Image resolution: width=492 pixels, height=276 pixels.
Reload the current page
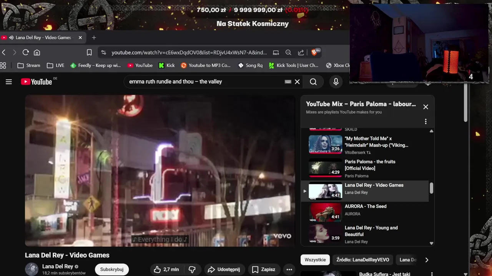point(26,53)
